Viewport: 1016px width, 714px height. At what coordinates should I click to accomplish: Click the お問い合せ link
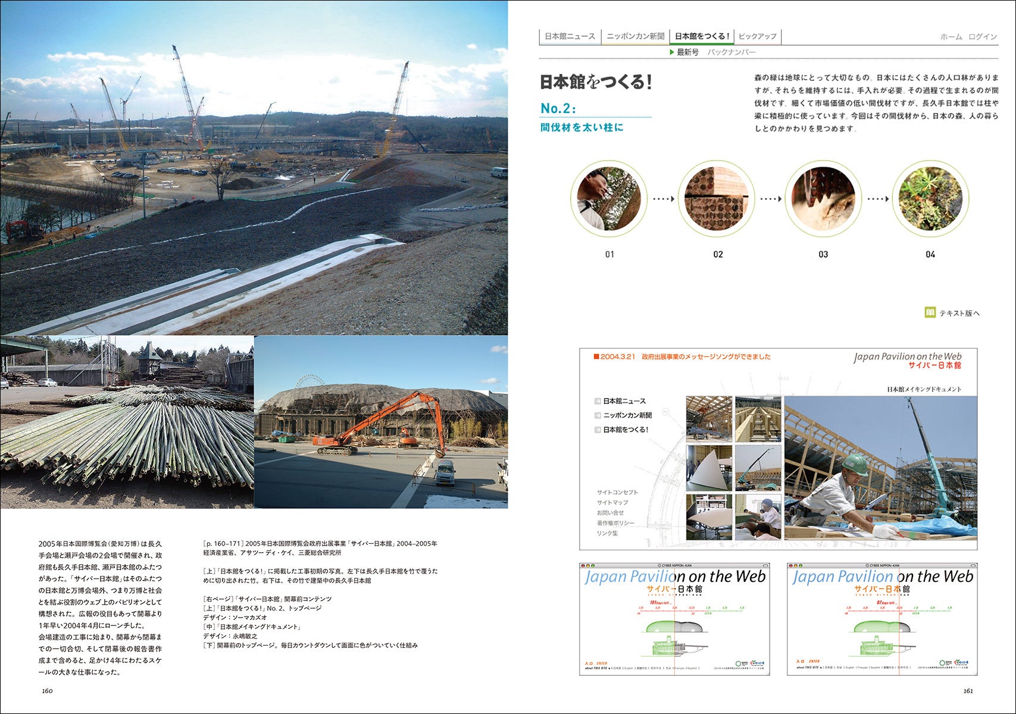(611, 512)
